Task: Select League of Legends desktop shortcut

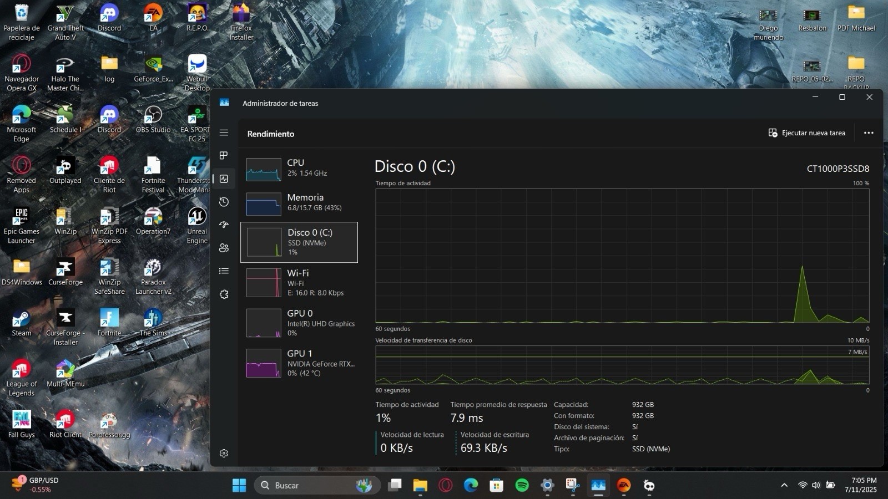Action: pyautogui.click(x=22, y=378)
